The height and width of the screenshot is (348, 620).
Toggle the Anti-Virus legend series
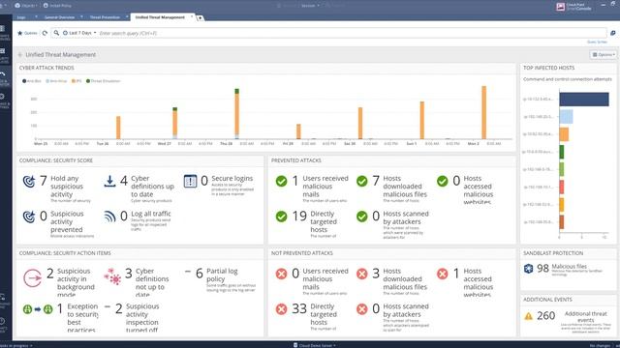[x=56, y=81]
